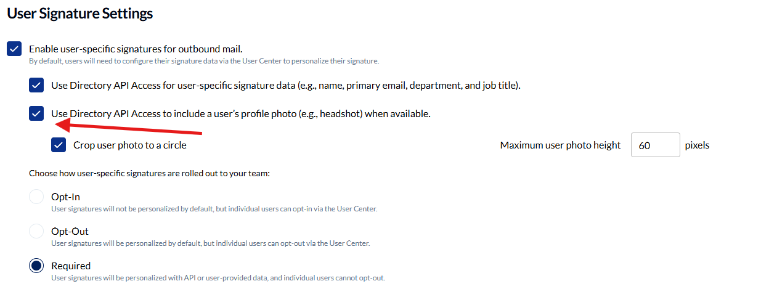Image resolution: width=761 pixels, height=289 pixels.
Task: Click the 'pixels' unit label
Action: click(x=697, y=145)
